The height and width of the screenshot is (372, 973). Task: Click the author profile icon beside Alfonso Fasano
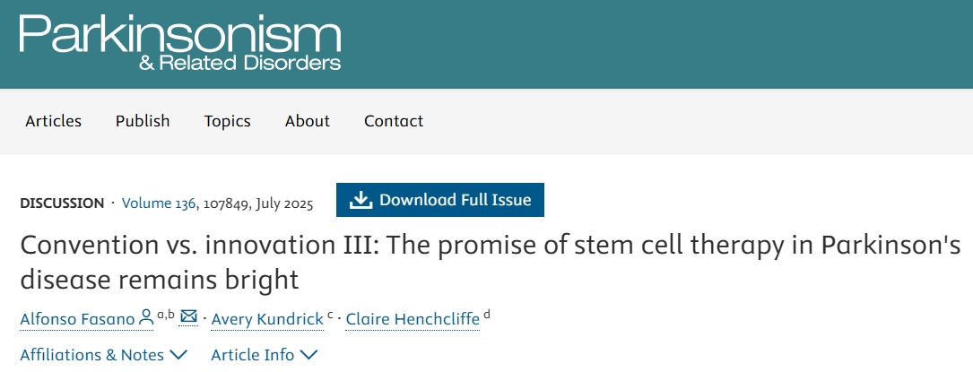146,317
